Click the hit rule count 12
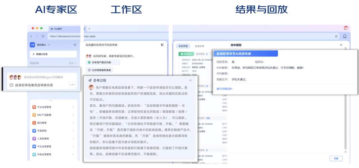This screenshot has width=359, height=168. pyautogui.click(x=207, y=86)
